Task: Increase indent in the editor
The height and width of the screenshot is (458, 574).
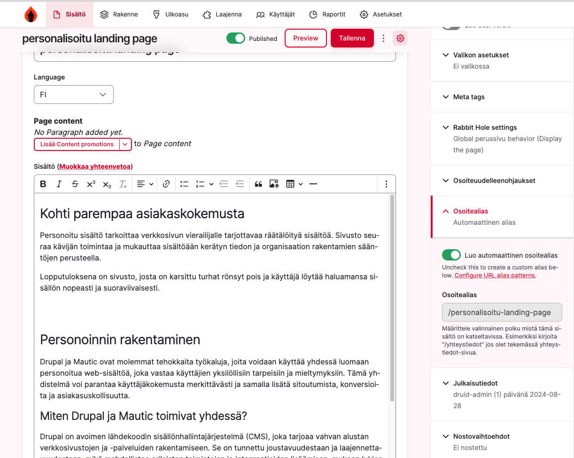Action: [x=224, y=184]
